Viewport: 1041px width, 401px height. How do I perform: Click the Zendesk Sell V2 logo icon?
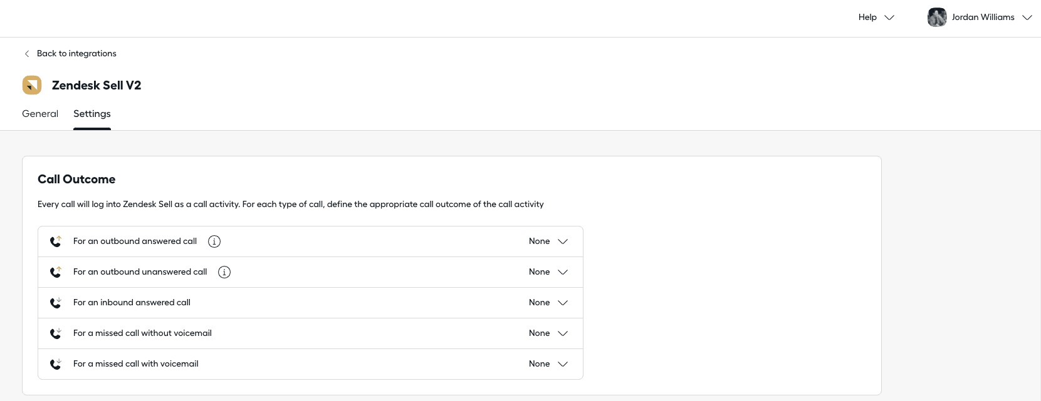32,85
